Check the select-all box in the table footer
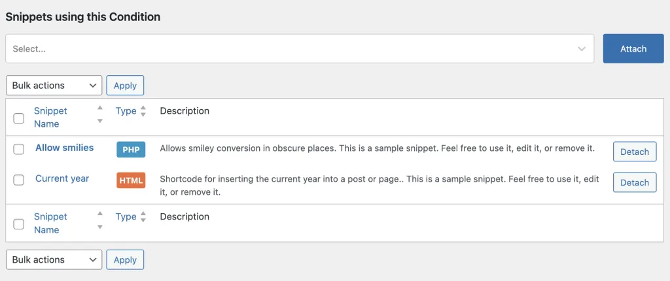Viewport: 670px width, 281px height. click(19, 224)
